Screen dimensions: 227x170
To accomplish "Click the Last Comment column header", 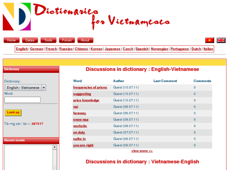I will (x=165, y=81).
